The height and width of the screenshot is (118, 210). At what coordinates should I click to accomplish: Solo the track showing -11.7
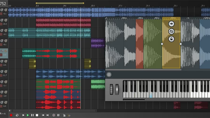click(6, 72)
